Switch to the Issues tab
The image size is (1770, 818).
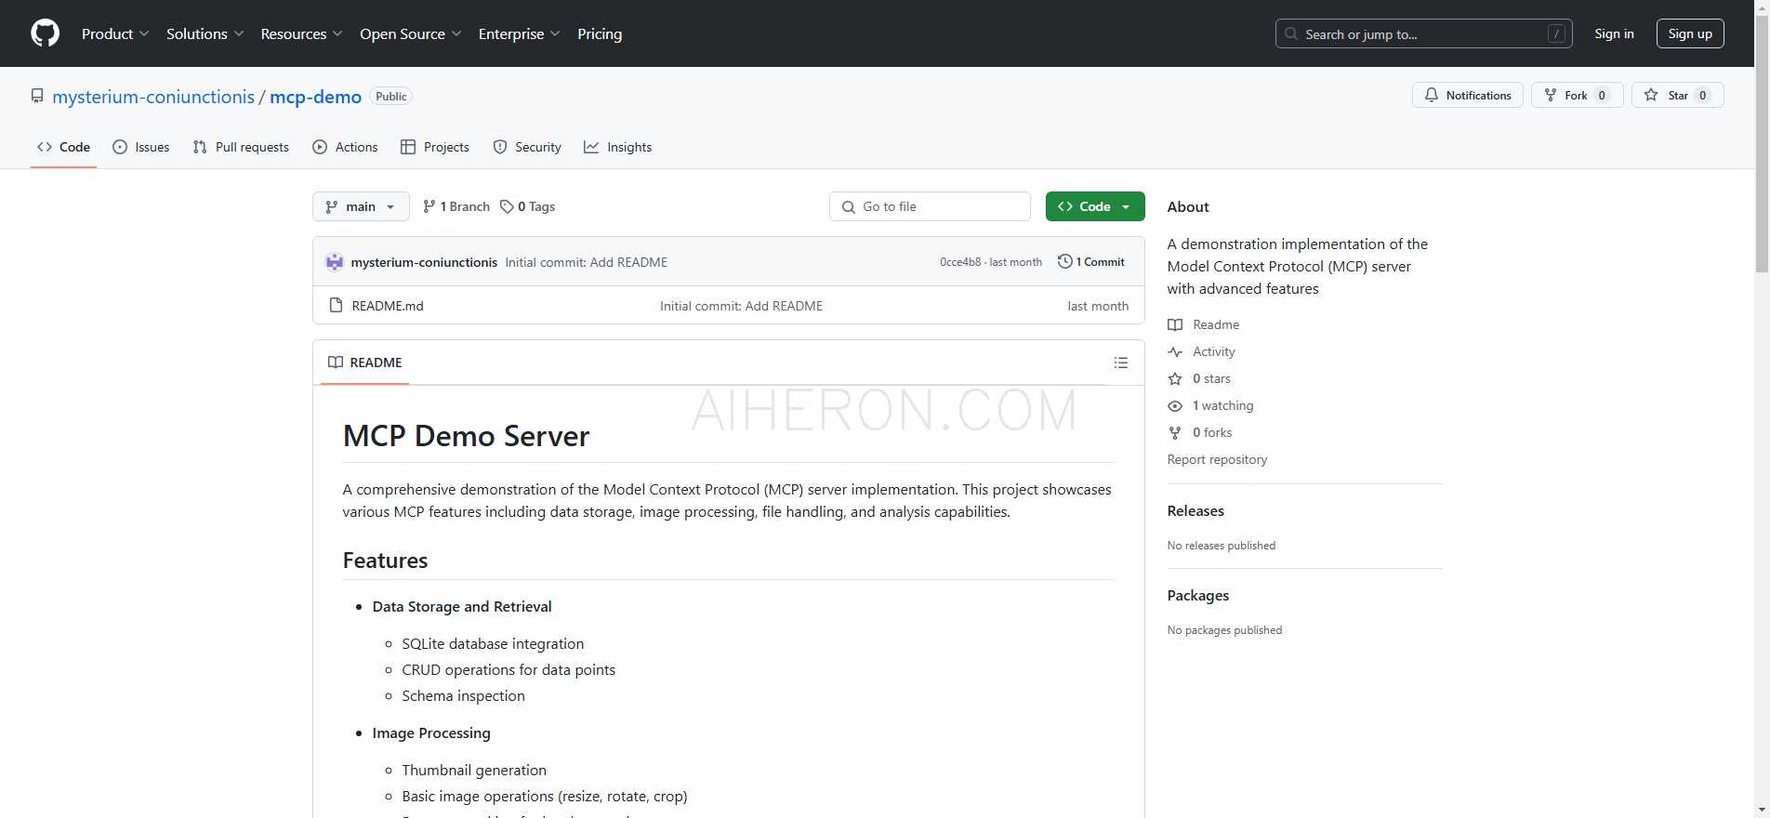(140, 147)
